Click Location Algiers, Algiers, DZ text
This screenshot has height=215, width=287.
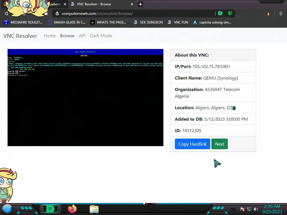(203, 108)
